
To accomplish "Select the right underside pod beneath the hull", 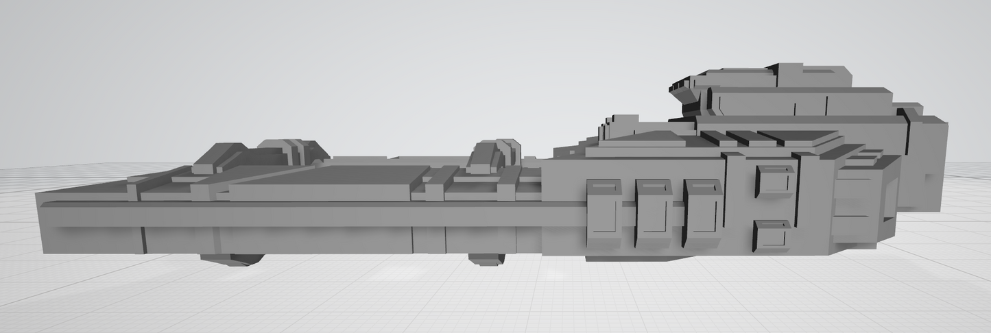I will (x=487, y=259).
